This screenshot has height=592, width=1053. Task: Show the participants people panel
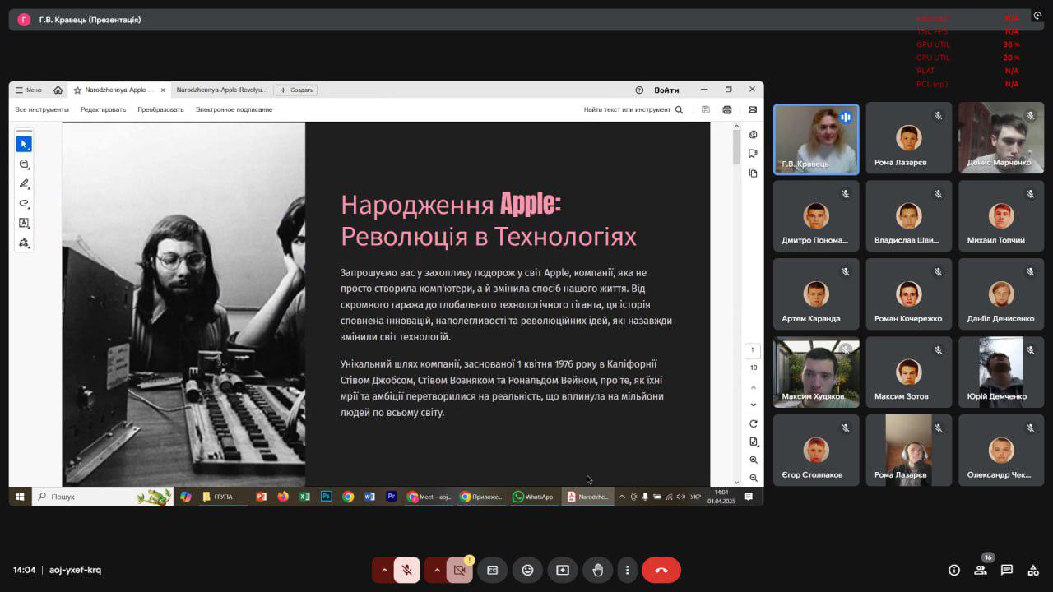[x=981, y=570]
